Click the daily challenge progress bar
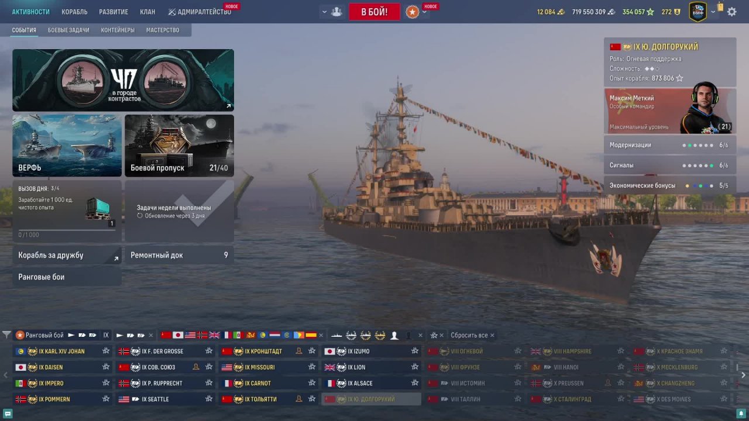This screenshot has height=421, width=749. click(x=67, y=229)
